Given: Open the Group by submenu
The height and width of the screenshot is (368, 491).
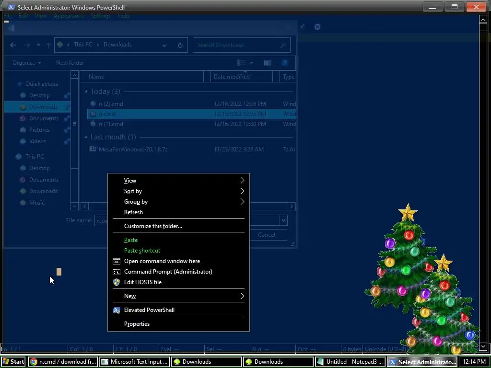Looking at the screenshot, I should point(178,202).
